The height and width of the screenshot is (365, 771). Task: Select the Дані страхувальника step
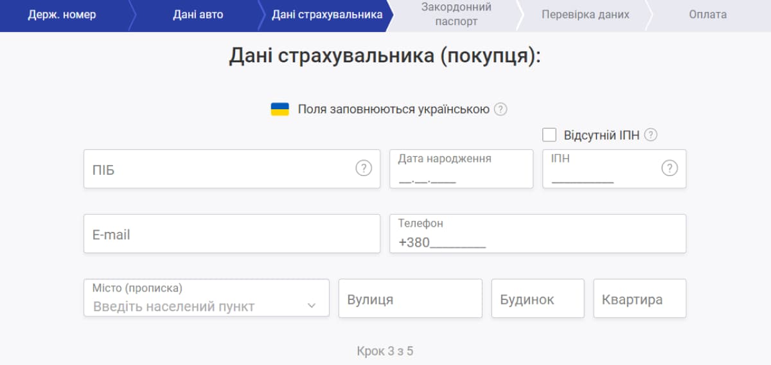[327, 15]
